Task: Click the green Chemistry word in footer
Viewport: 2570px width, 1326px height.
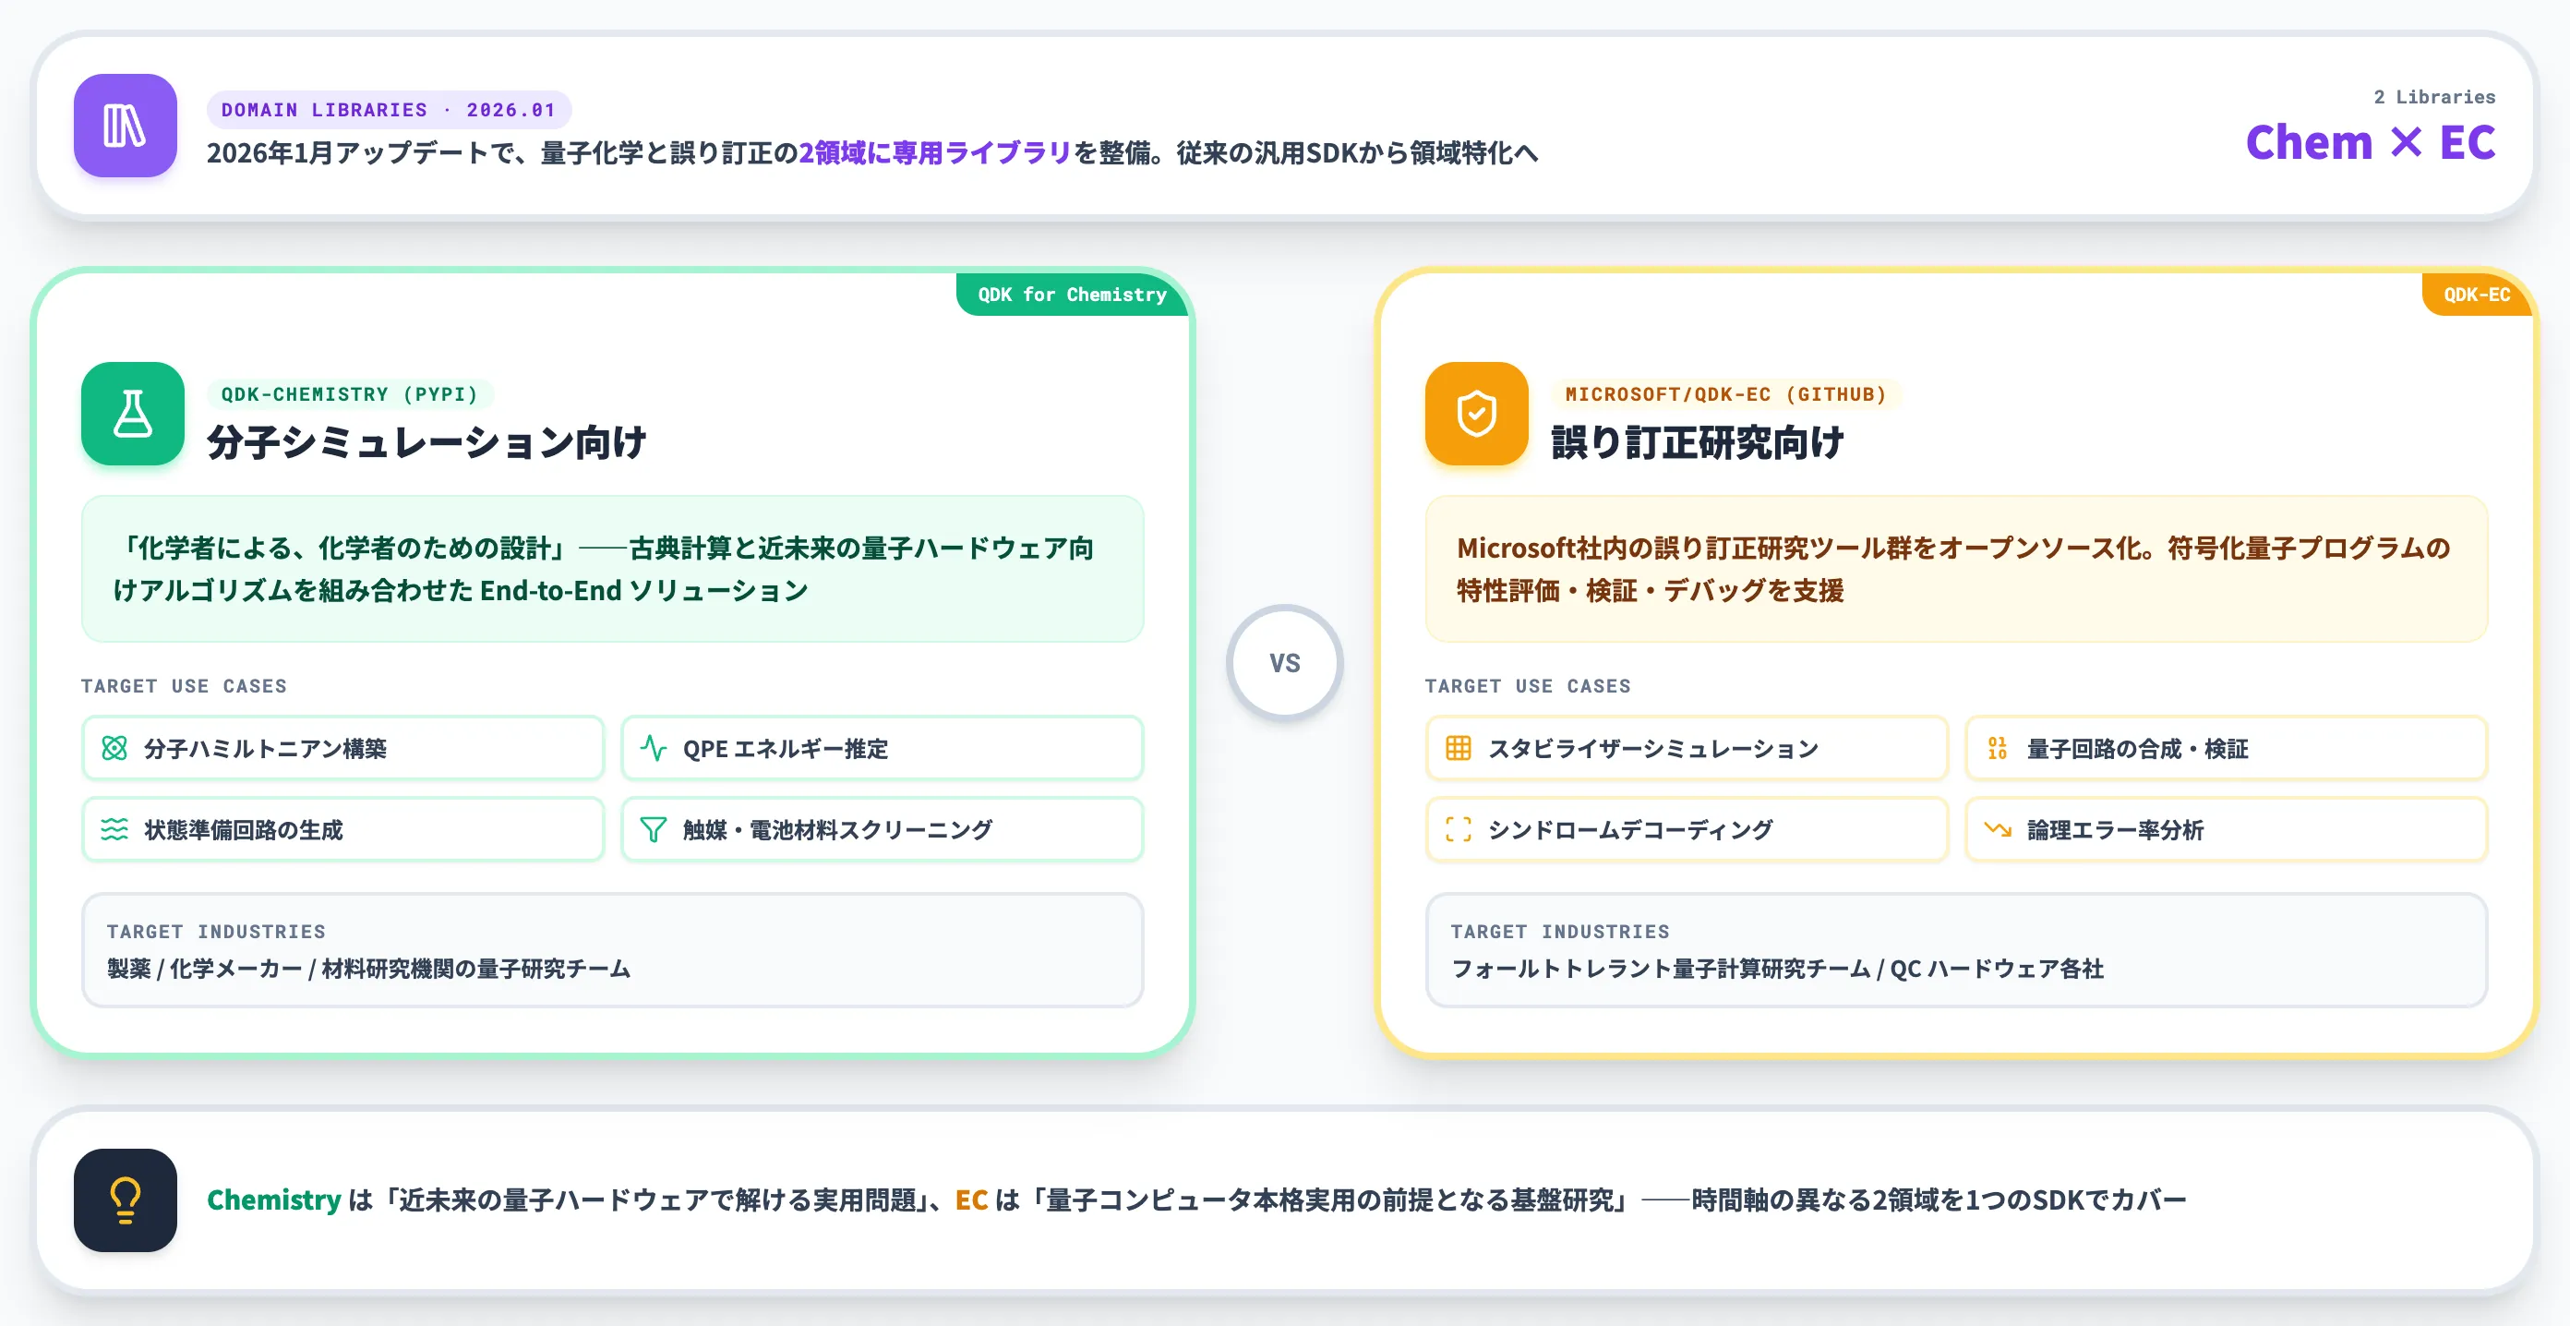Action: [x=274, y=1199]
